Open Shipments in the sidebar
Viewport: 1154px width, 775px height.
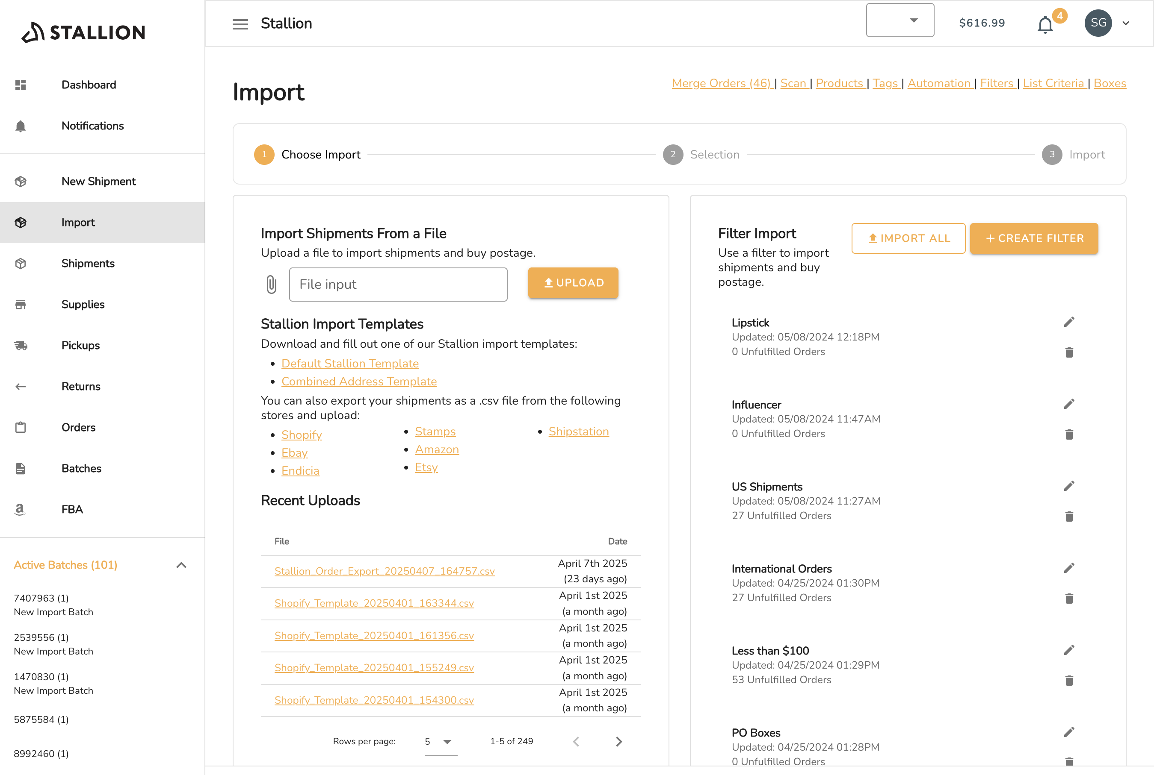[102, 264]
